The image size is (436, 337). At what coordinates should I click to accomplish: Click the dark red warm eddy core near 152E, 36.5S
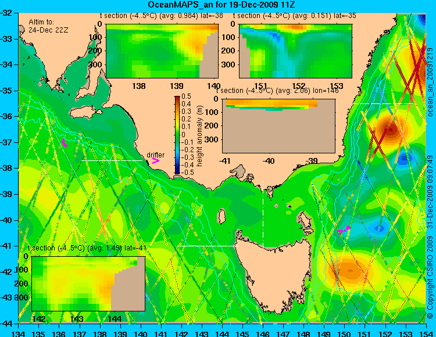[391, 129]
